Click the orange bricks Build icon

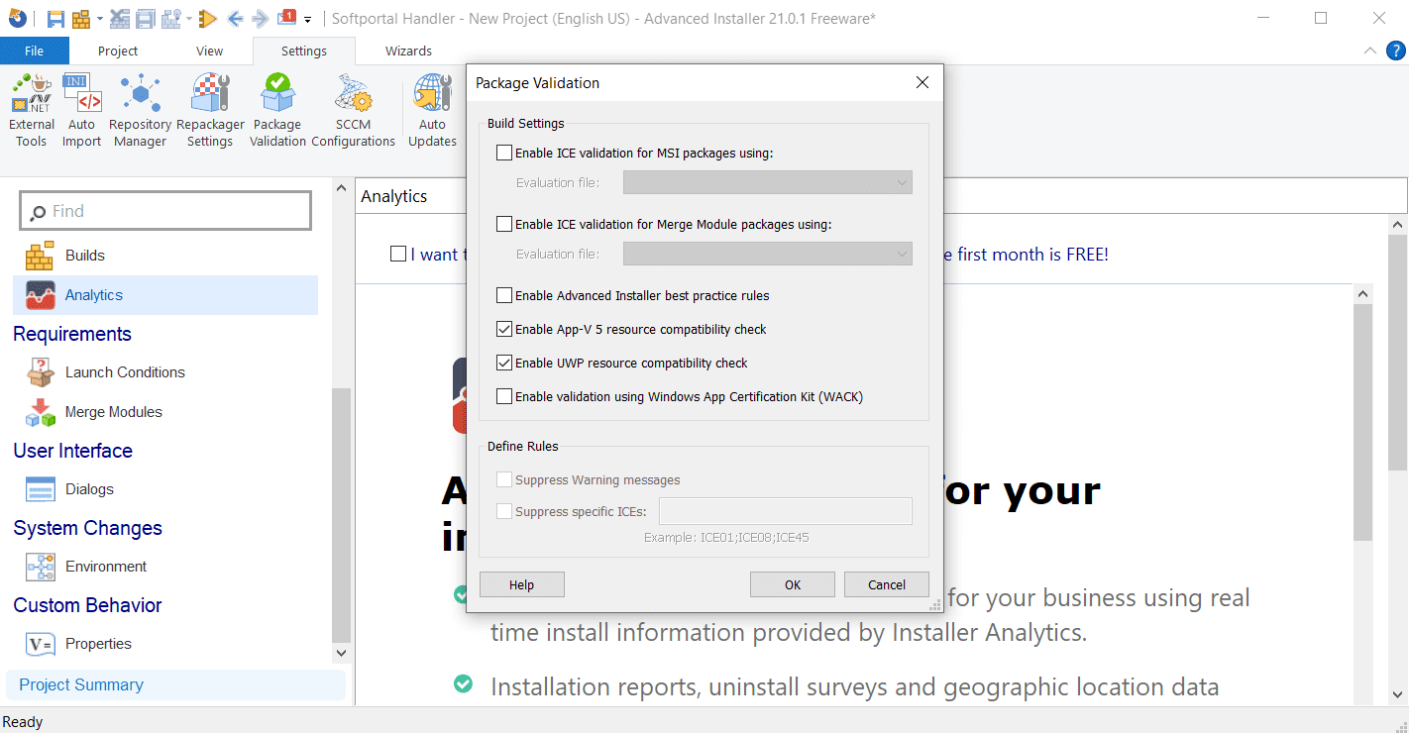tap(80, 19)
